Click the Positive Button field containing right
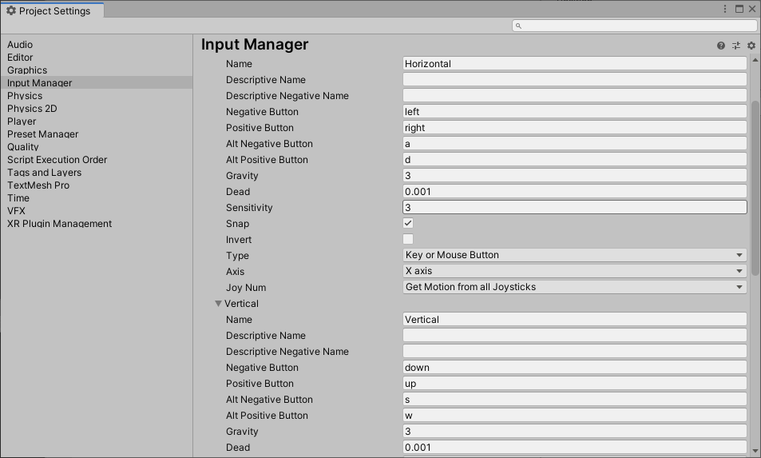Viewport: 761px width, 458px height. pyautogui.click(x=575, y=128)
